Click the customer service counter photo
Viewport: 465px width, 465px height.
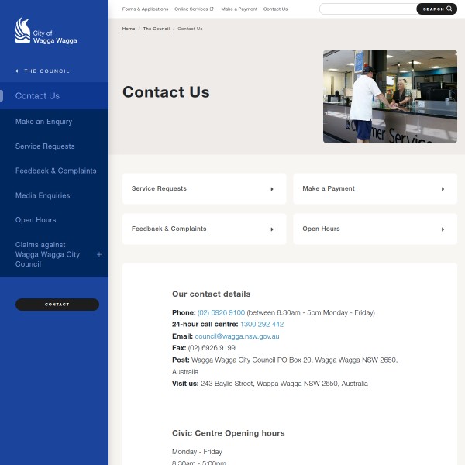390,97
